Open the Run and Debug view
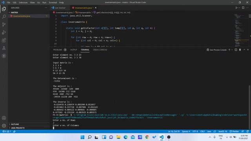Screen dimensions: 251x141 point(4,32)
